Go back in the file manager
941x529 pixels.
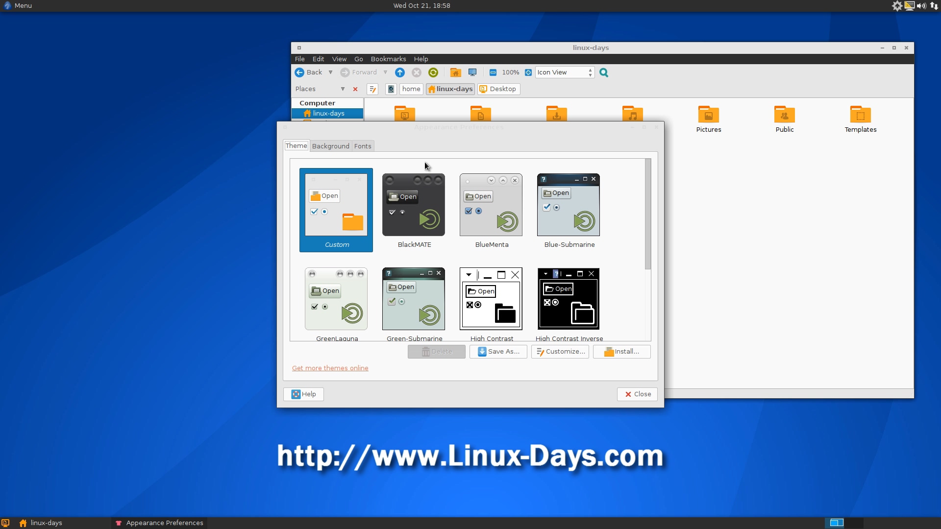308,72
